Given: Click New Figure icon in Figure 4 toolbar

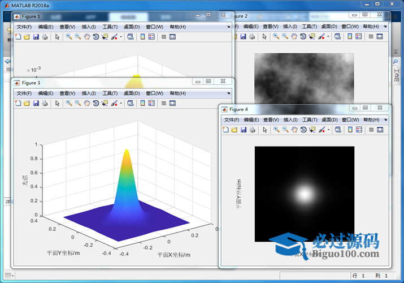Looking at the screenshot, I should 225,130.
